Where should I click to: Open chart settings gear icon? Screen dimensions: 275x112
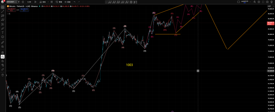click(259, 2)
